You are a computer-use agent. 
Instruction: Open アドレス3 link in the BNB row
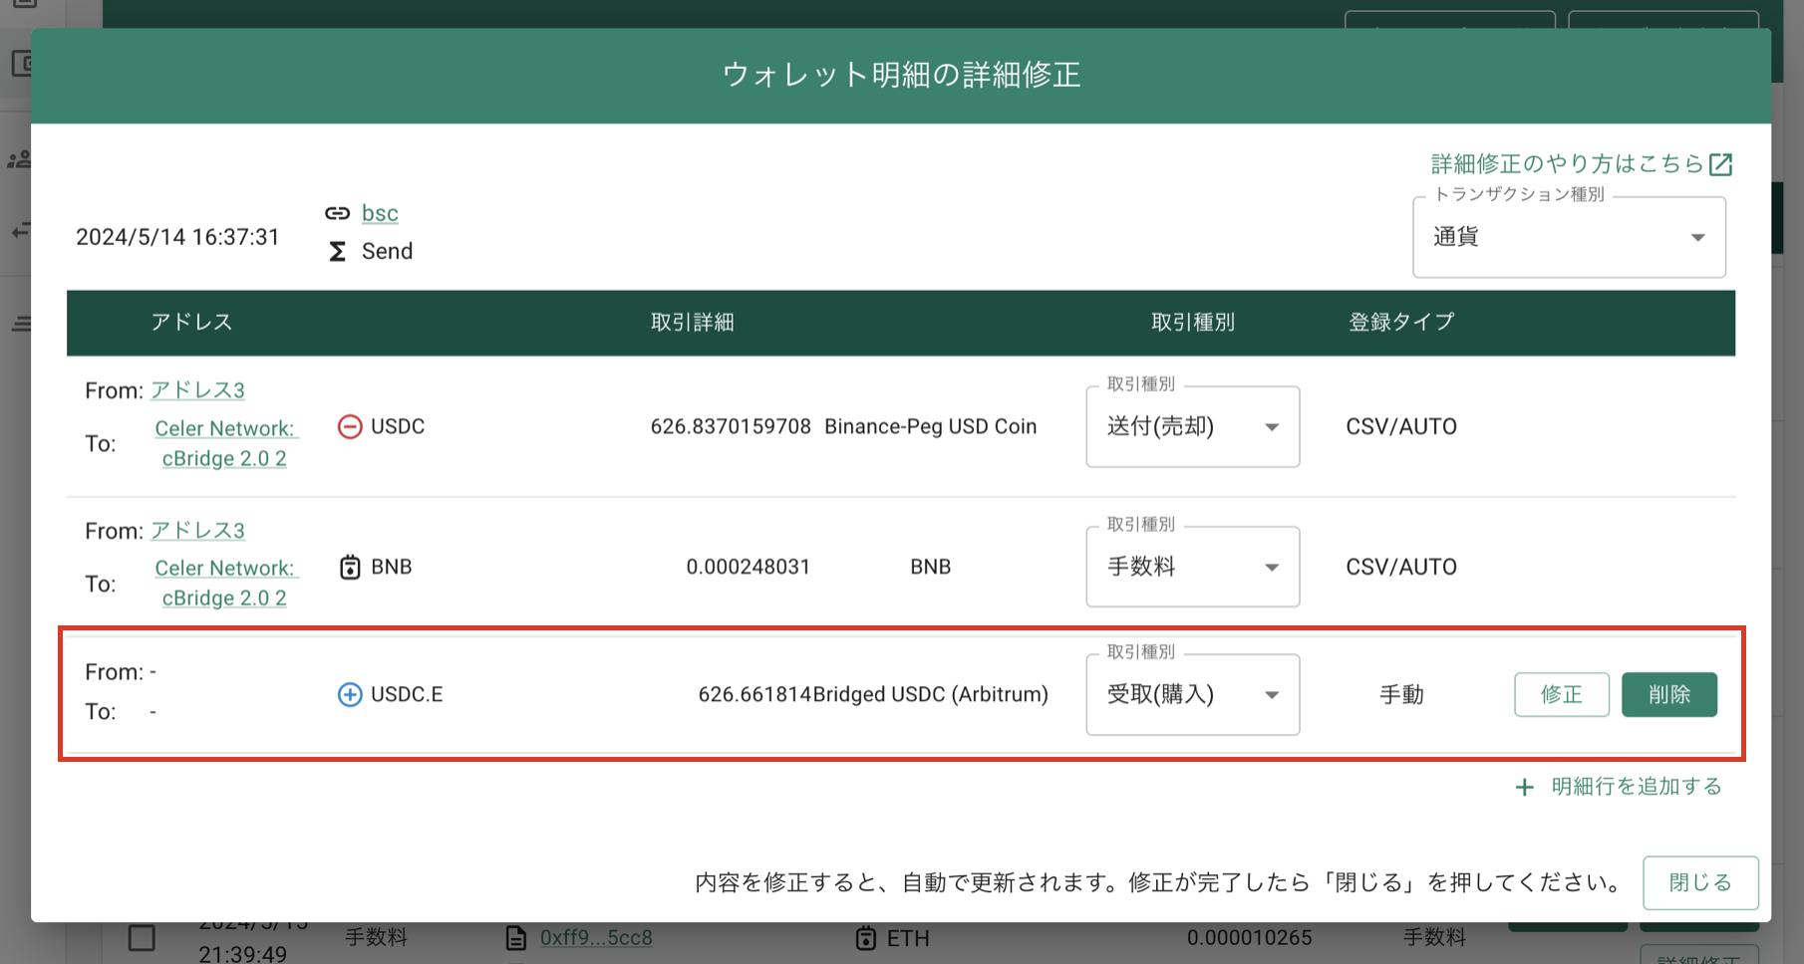click(x=197, y=531)
